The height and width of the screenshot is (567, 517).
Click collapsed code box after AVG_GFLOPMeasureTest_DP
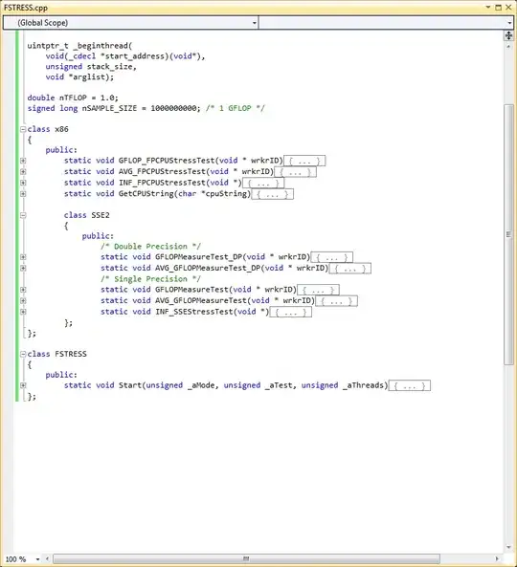(x=350, y=269)
